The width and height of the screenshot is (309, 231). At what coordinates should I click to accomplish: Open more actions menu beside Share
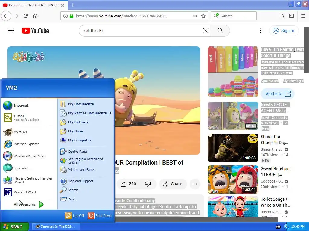(x=195, y=184)
